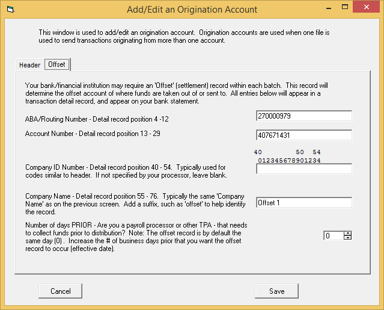Click into the Account Number field

coord(303,135)
